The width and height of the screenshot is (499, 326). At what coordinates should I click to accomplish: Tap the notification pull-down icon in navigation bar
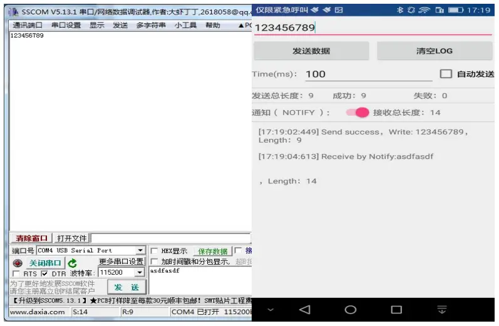(442, 309)
